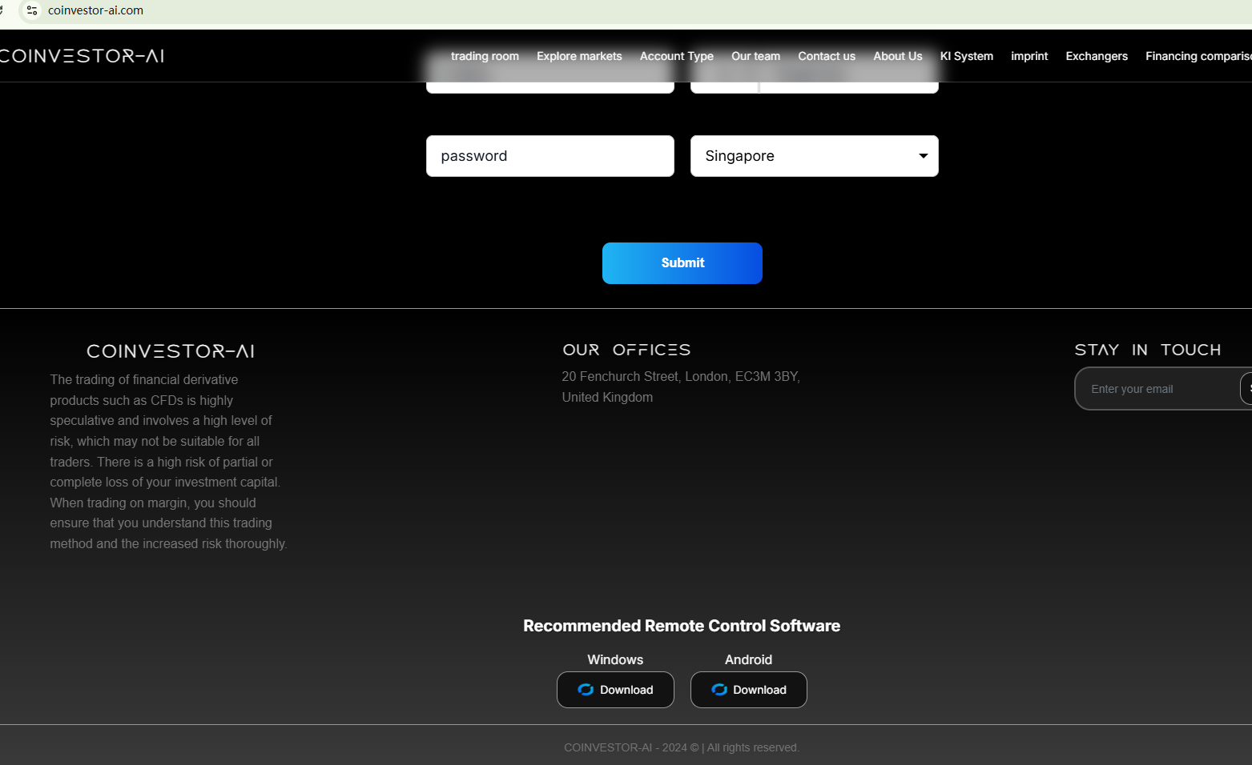
Task: Focus the password input field
Action: tap(550, 156)
